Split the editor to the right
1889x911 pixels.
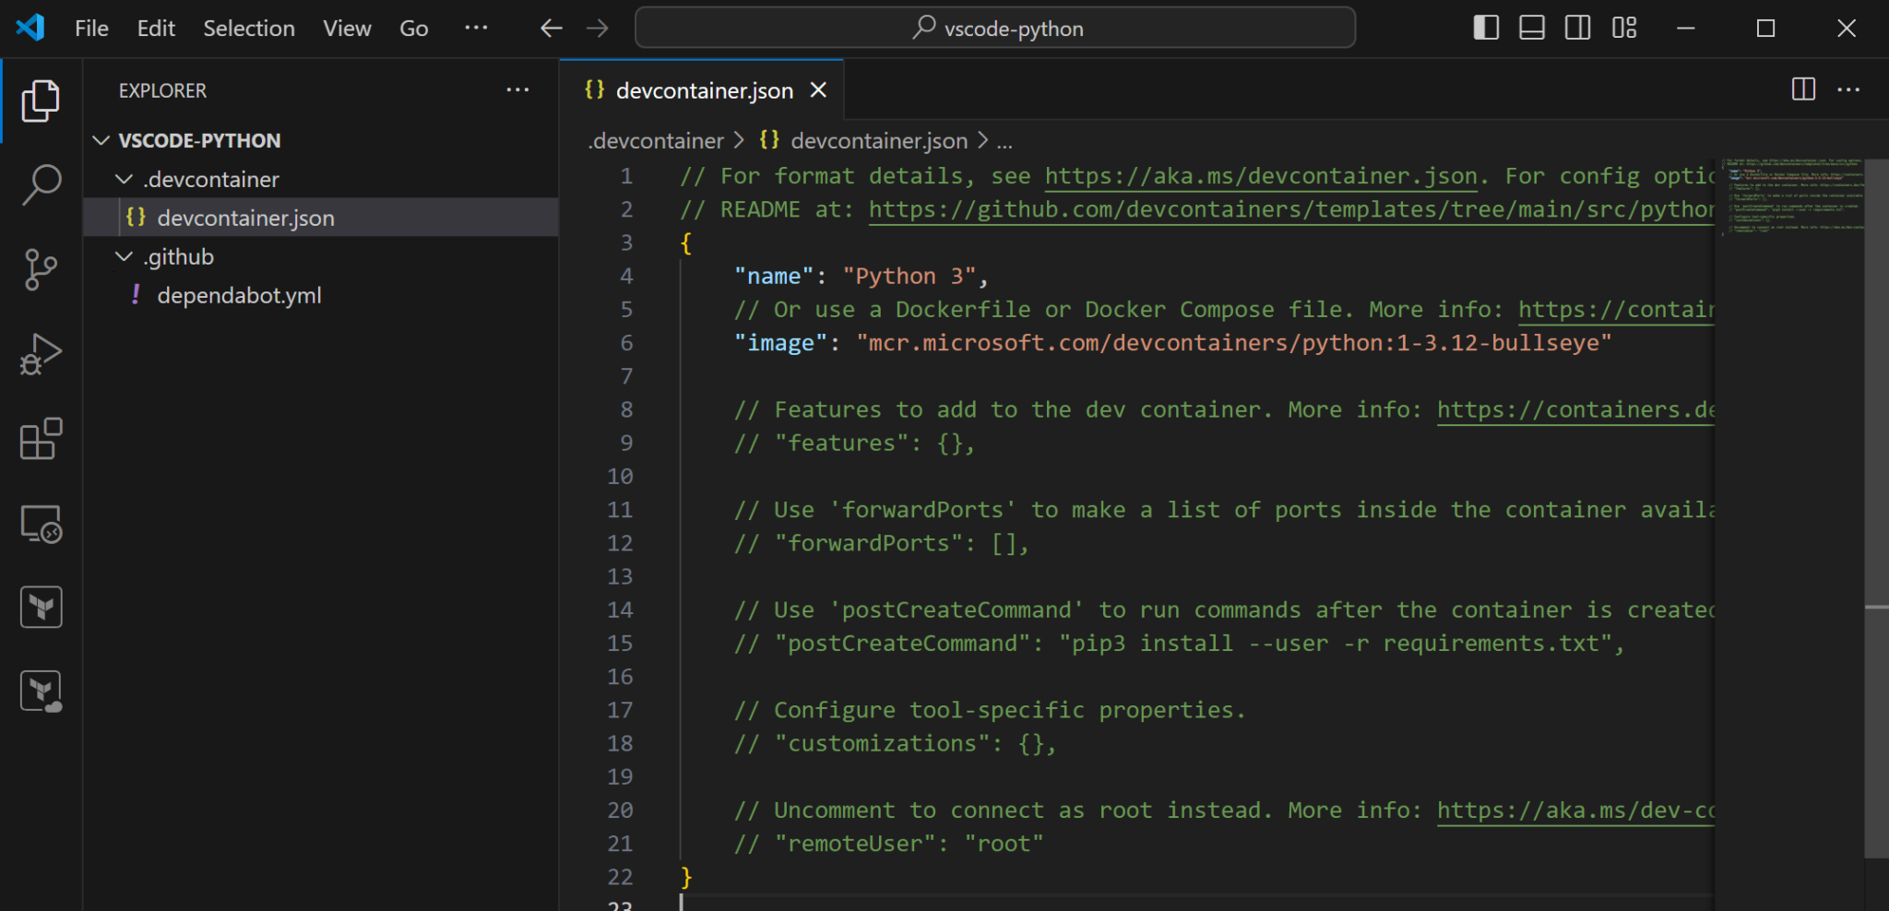pyautogui.click(x=1802, y=89)
